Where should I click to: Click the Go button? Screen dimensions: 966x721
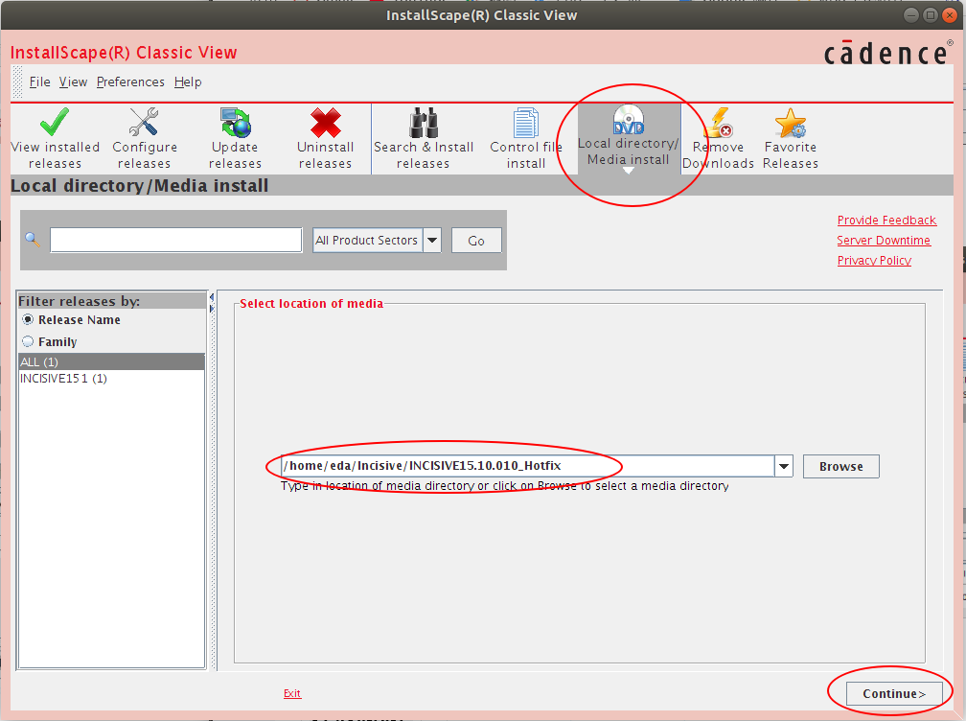(476, 241)
